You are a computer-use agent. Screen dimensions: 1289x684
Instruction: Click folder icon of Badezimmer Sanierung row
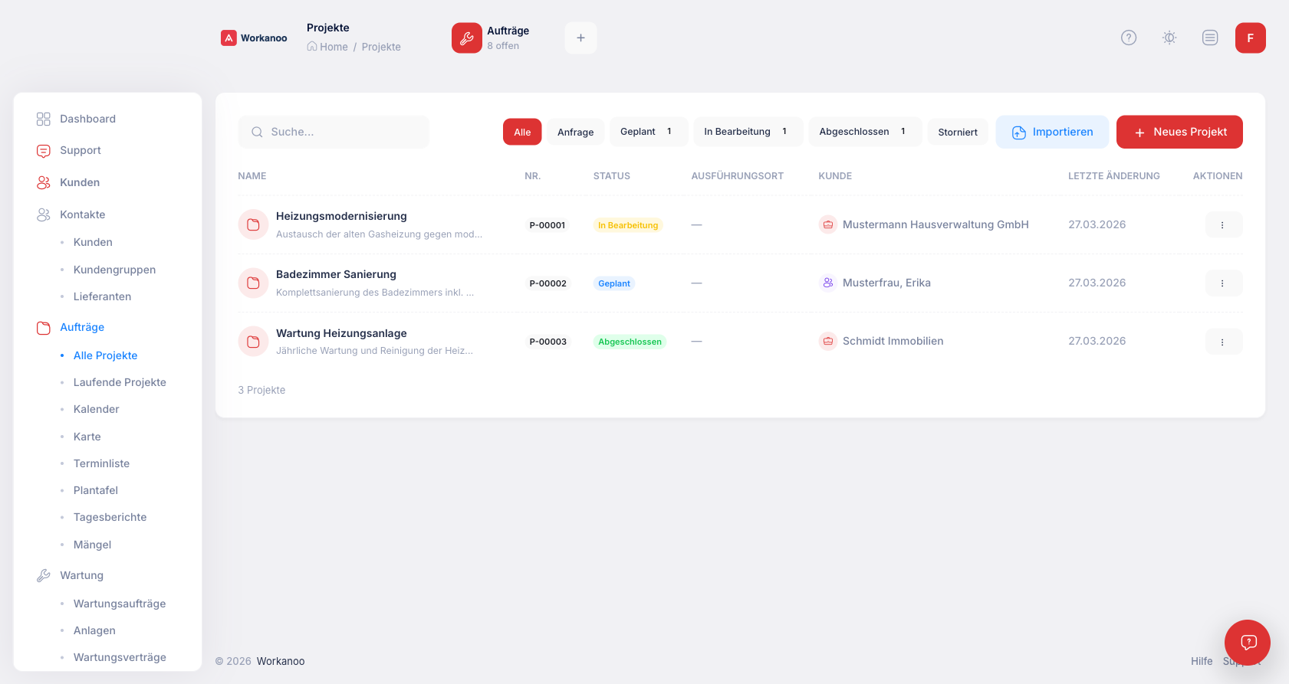coord(253,283)
